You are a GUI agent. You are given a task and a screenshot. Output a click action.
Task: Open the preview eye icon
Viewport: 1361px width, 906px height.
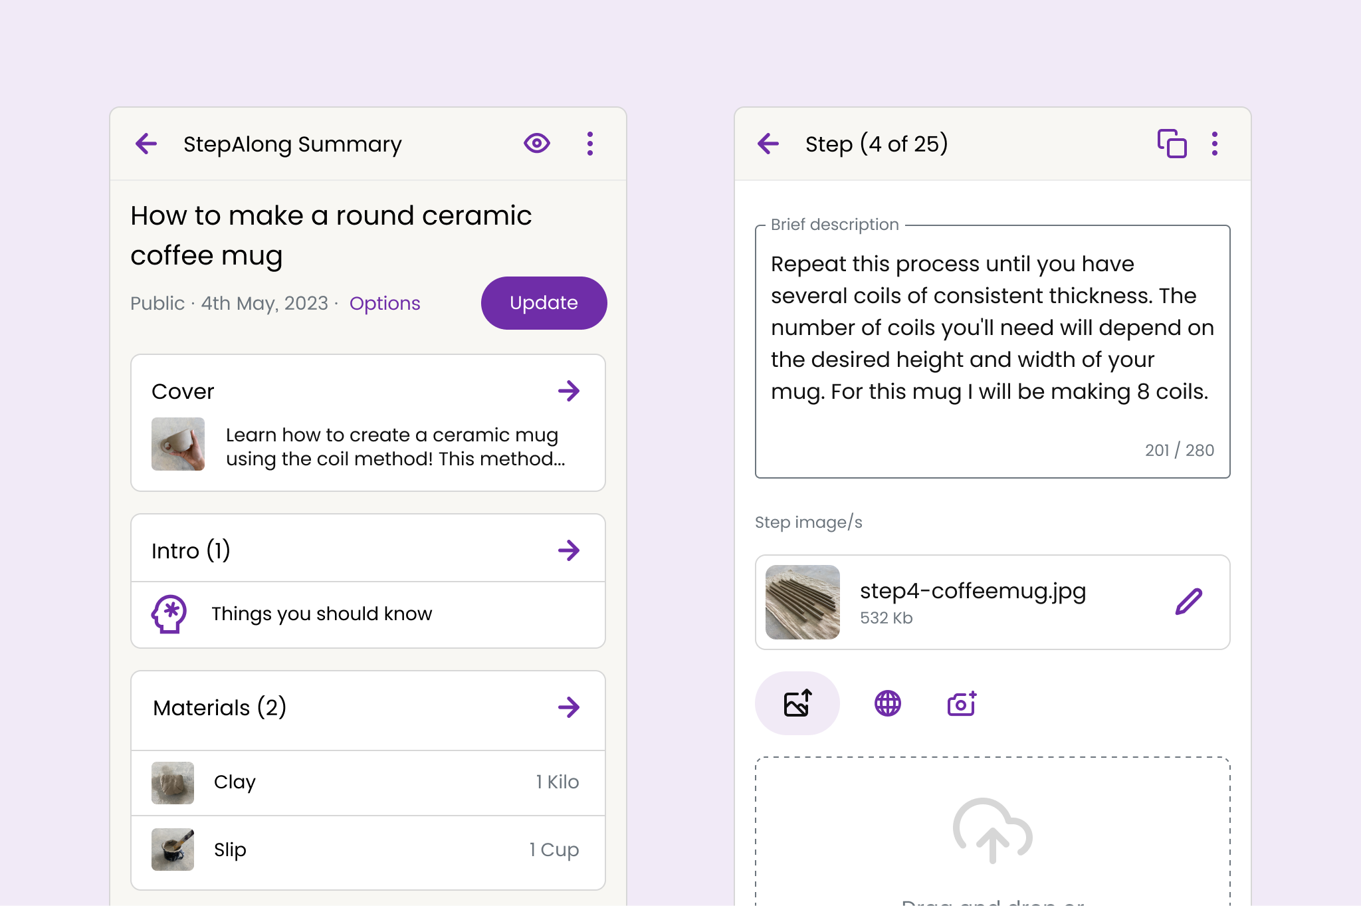(x=537, y=144)
